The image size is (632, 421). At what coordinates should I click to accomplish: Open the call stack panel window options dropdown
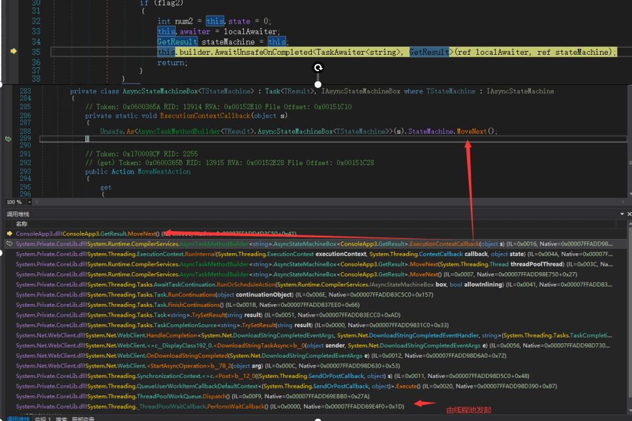622,213
